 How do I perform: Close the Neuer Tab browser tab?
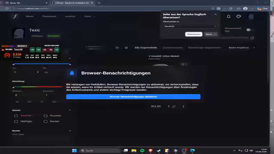47,3
